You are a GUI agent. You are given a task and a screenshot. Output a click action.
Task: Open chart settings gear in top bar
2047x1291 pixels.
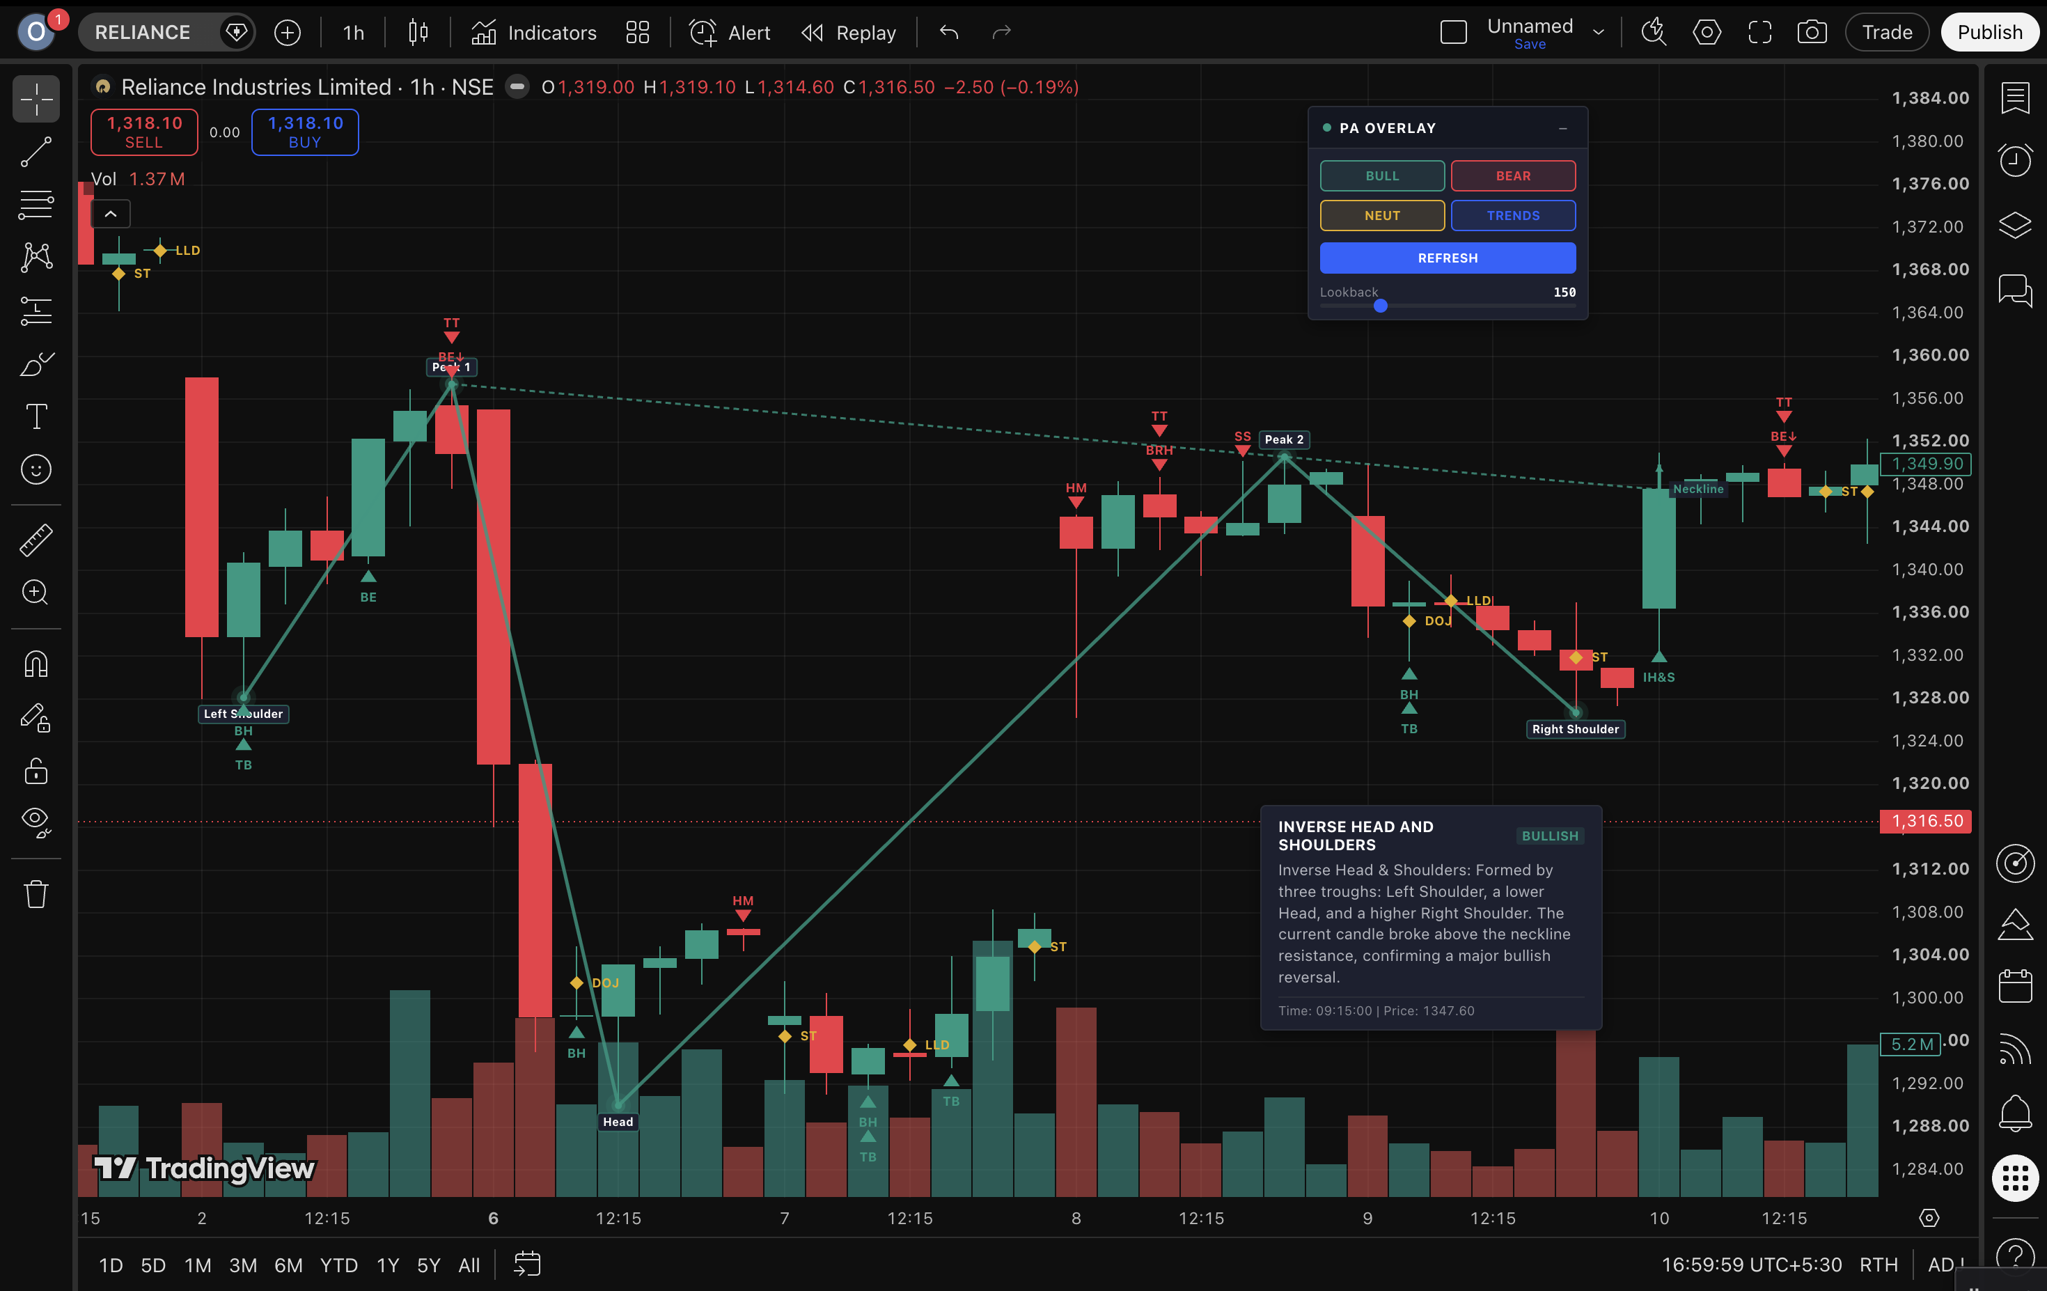1707,32
